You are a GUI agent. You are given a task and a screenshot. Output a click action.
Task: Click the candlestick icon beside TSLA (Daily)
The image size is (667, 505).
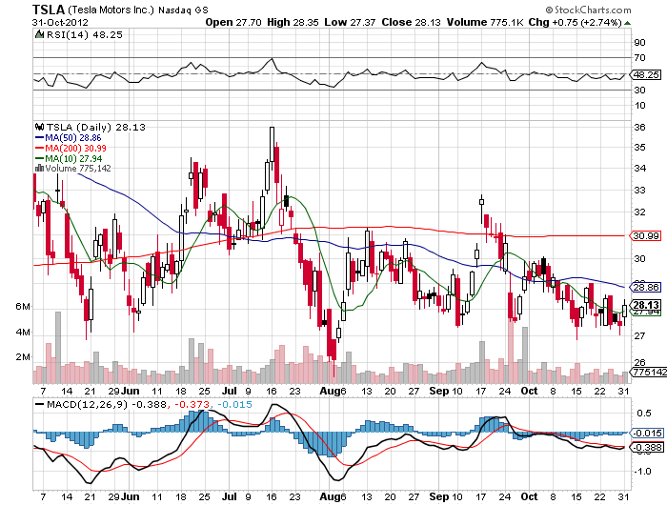click(x=40, y=127)
